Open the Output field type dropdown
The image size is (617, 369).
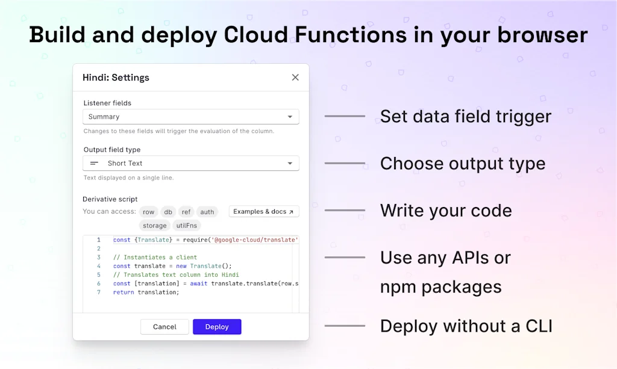190,163
